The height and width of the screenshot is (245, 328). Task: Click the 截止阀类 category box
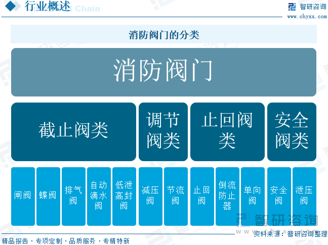73,132
